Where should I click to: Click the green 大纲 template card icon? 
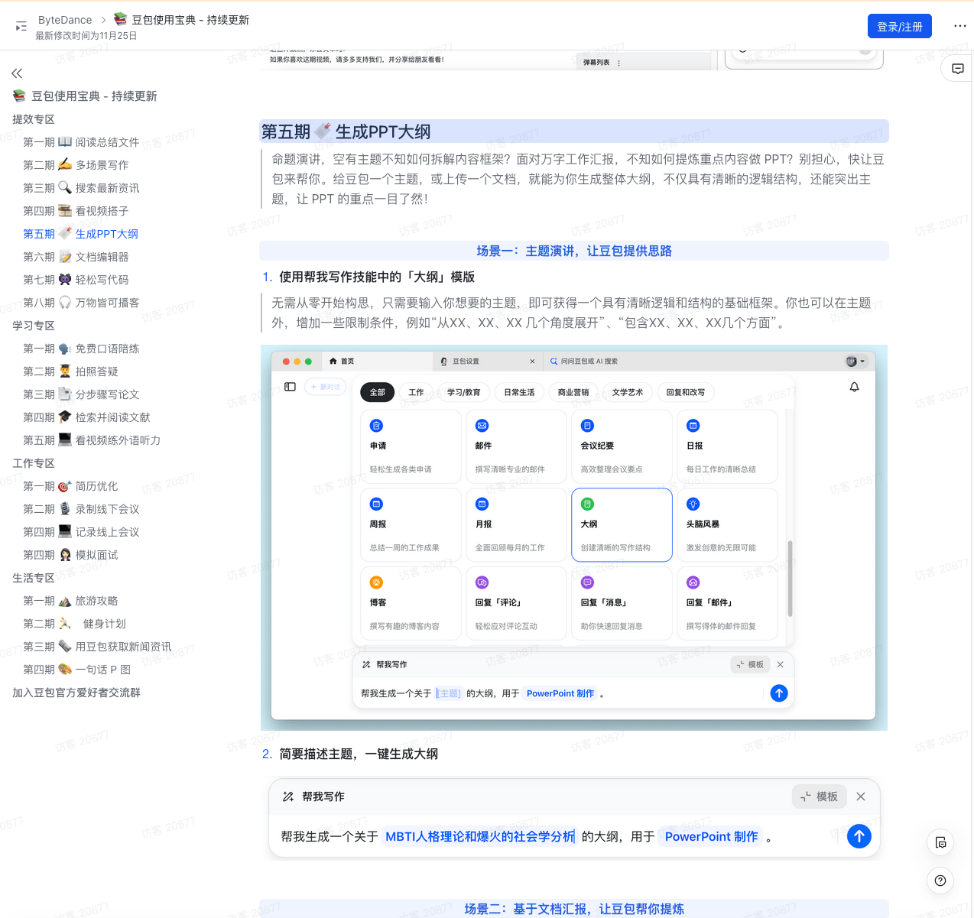pyautogui.click(x=587, y=504)
